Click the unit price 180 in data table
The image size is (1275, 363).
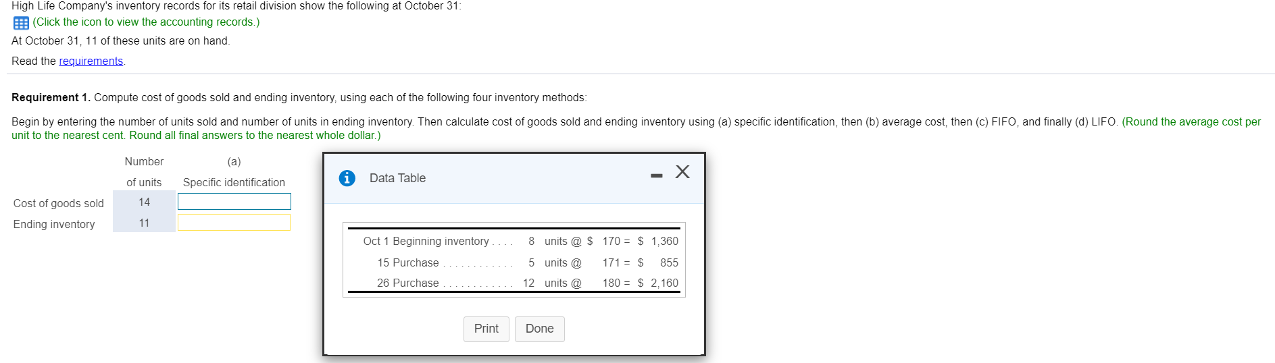611,283
